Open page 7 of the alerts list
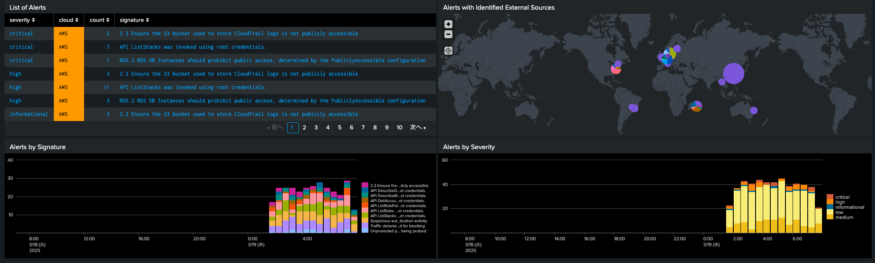875x263 pixels. [363, 127]
